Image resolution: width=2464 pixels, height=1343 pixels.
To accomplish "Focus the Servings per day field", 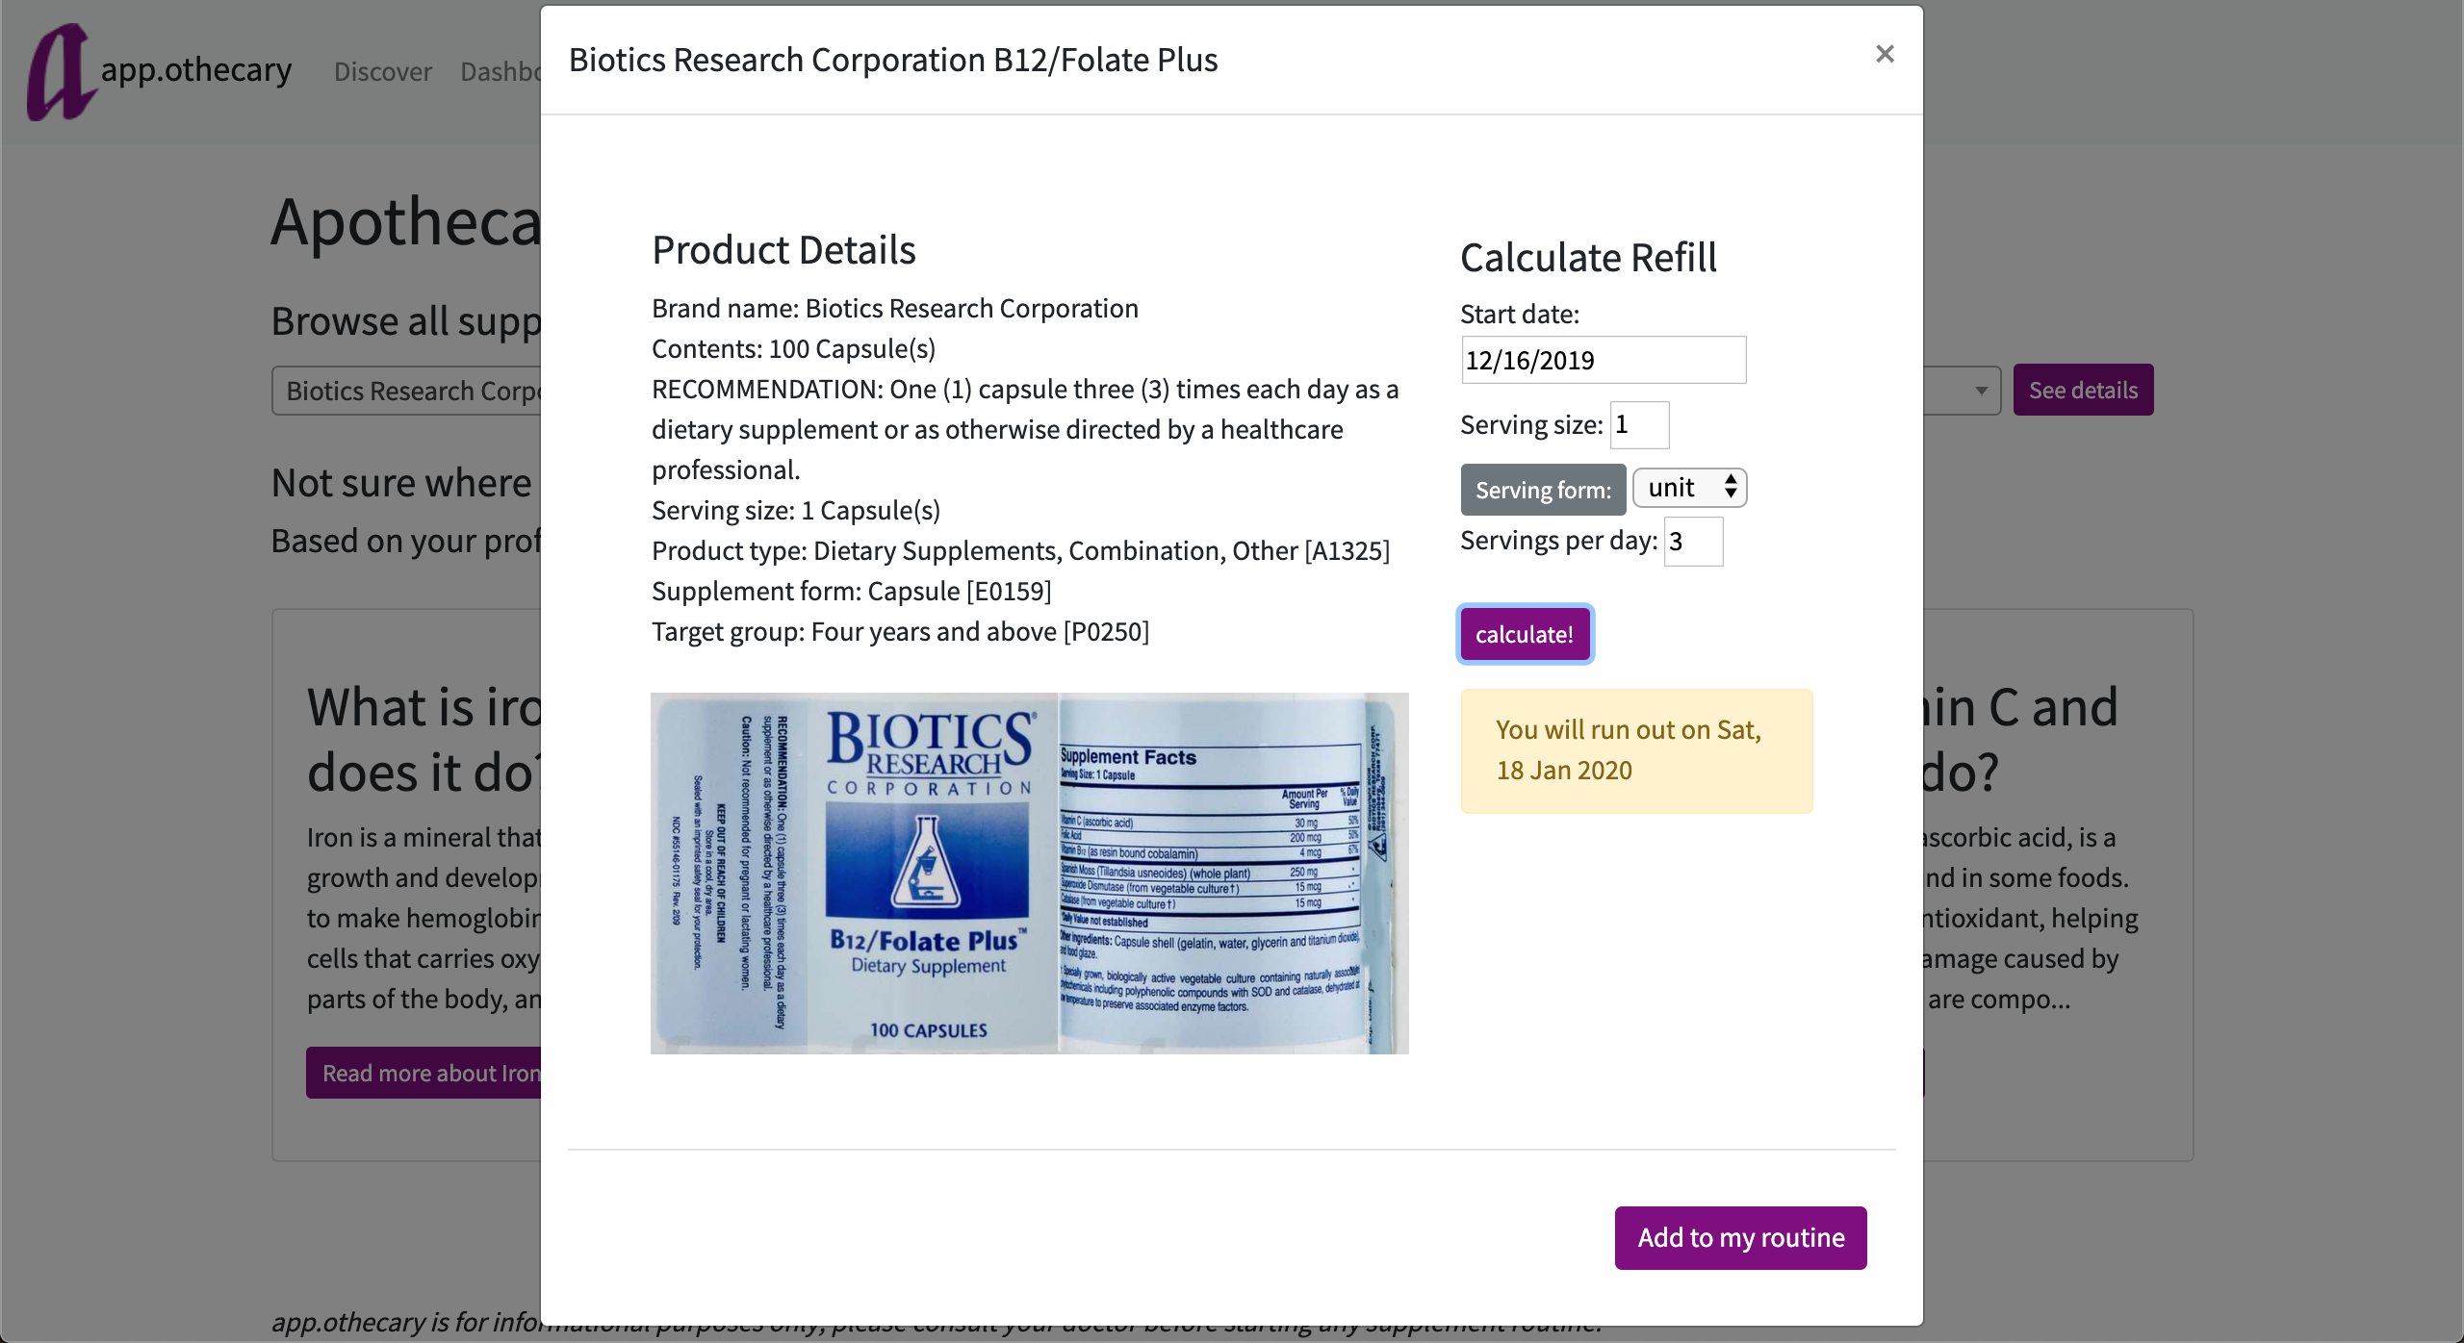I will (1693, 542).
